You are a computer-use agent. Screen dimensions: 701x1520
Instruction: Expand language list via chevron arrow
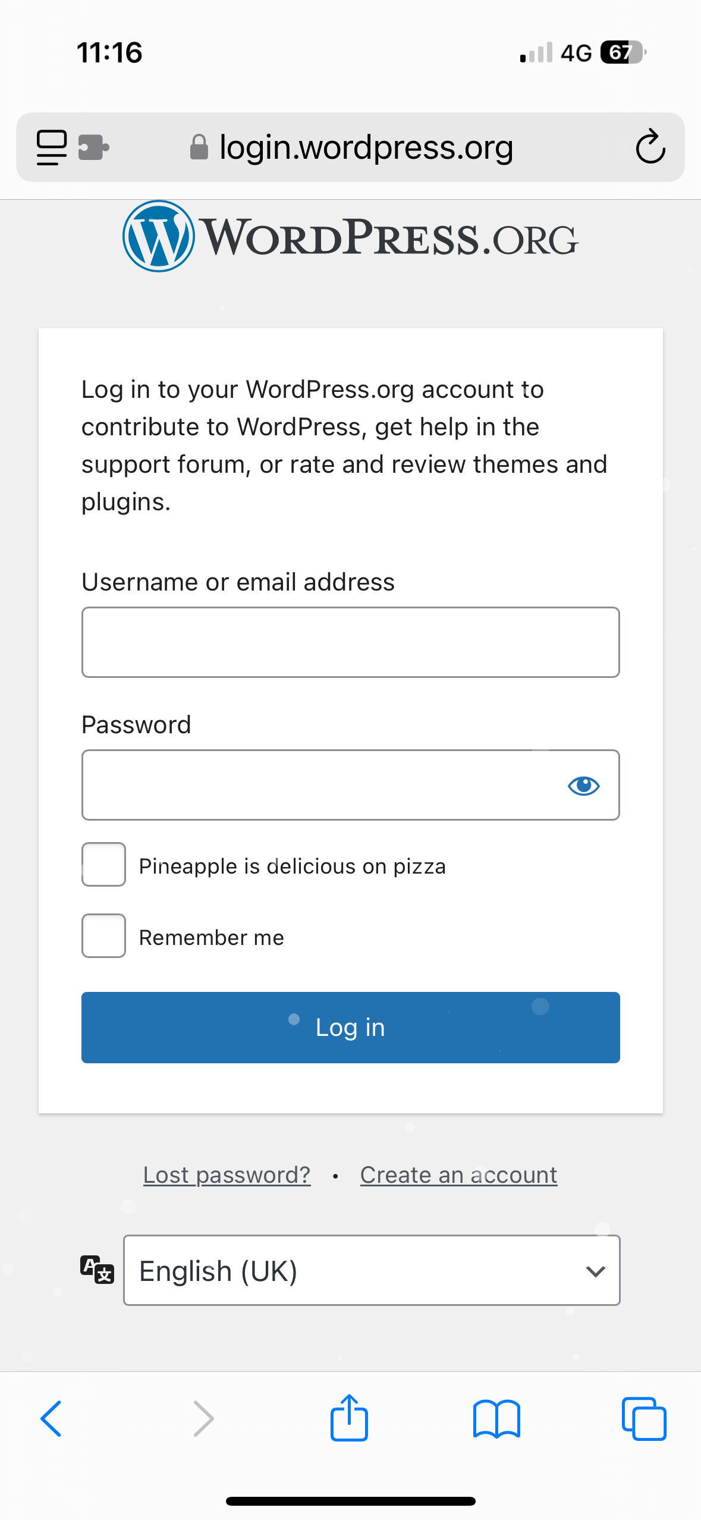(595, 1271)
